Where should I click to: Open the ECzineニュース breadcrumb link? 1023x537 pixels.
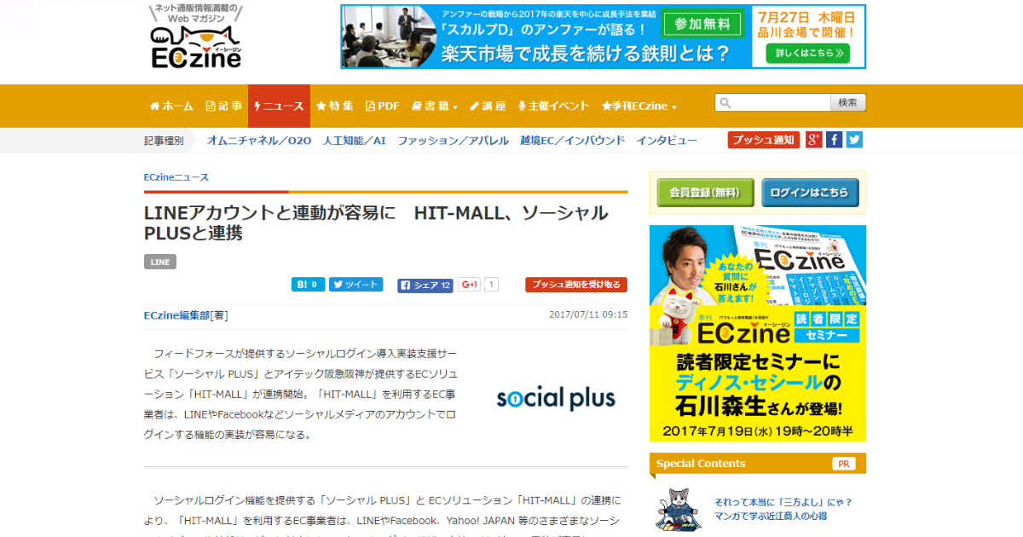tap(176, 177)
